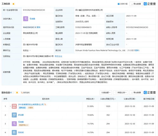
Task: Select the English name Sichuan Xinda Yuantuo text
Action: click(100, 50)
